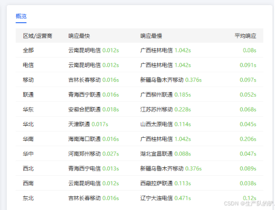Select 青海西宁电信 0.013s cell
Viewport: 277px width, 210px height.
[x=93, y=168]
